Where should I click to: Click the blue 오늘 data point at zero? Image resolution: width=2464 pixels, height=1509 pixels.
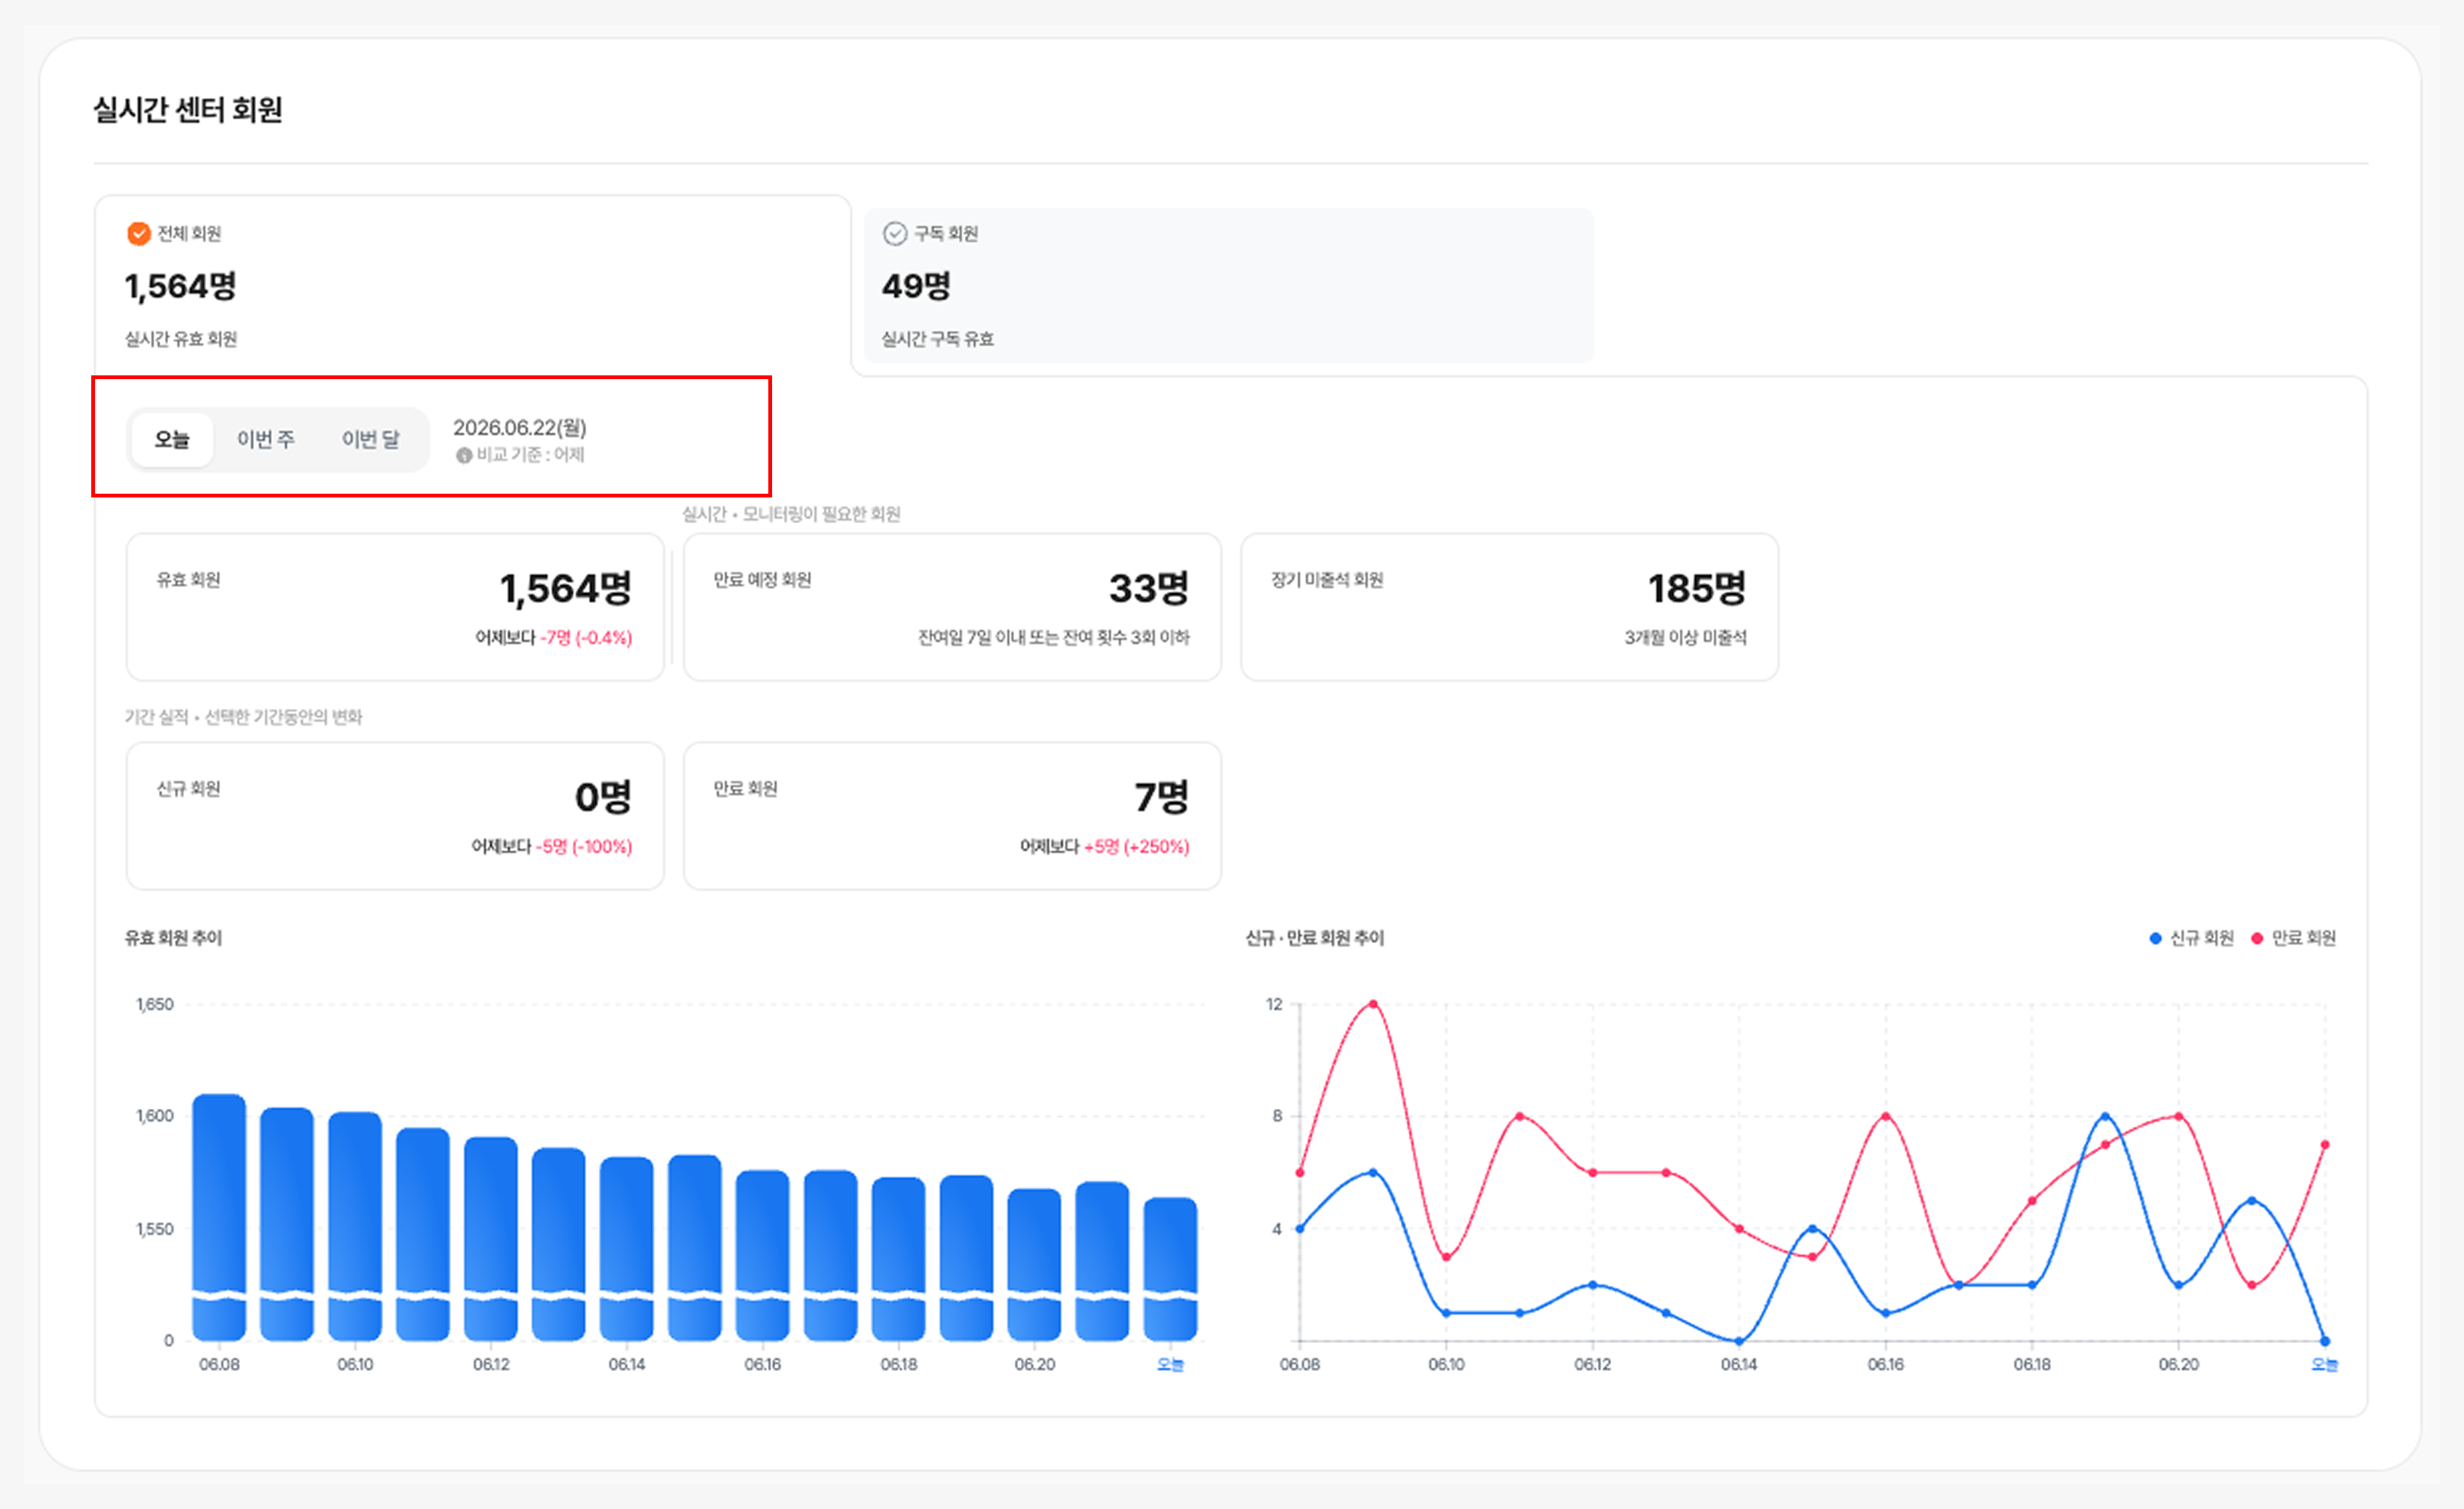pyautogui.click(x=2324, y=1340)
